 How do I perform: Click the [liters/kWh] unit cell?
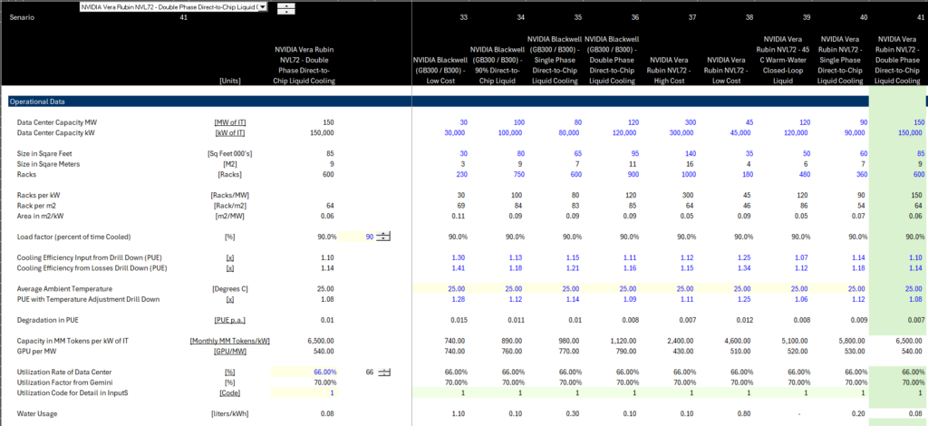pyautogui.click(x=230, y=413)
